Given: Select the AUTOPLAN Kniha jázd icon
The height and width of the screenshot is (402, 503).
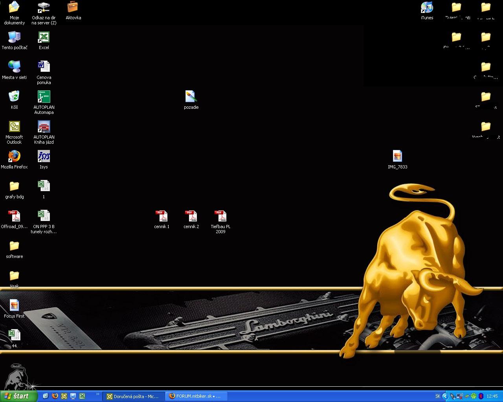Looking at the screenshot, I should [44, 126].
